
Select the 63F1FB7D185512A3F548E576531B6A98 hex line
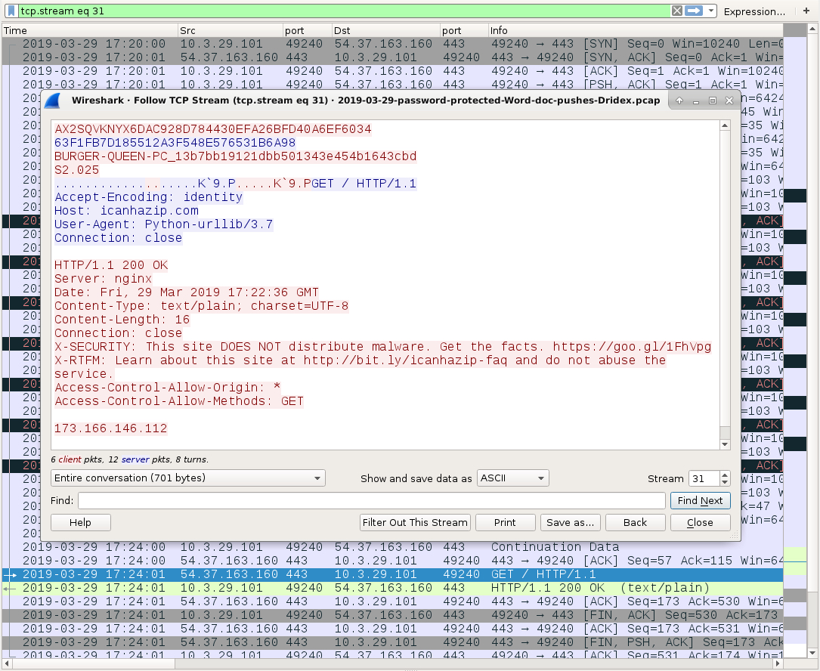pos(175,143)
